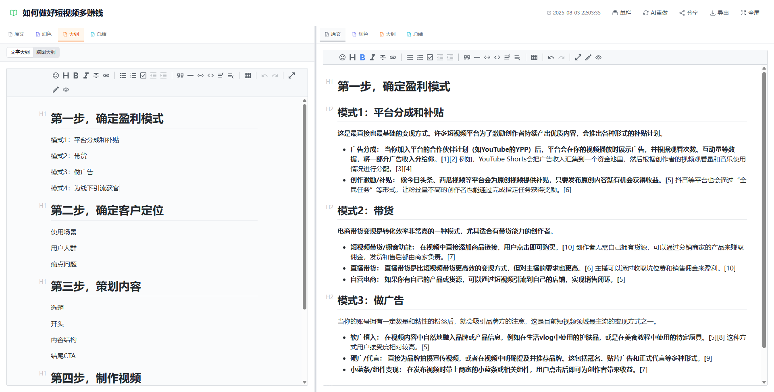The width and height of the screenshot is (774, 392).
Task: Switch to 总结 tab in left panel
Action: pos(99,34)
